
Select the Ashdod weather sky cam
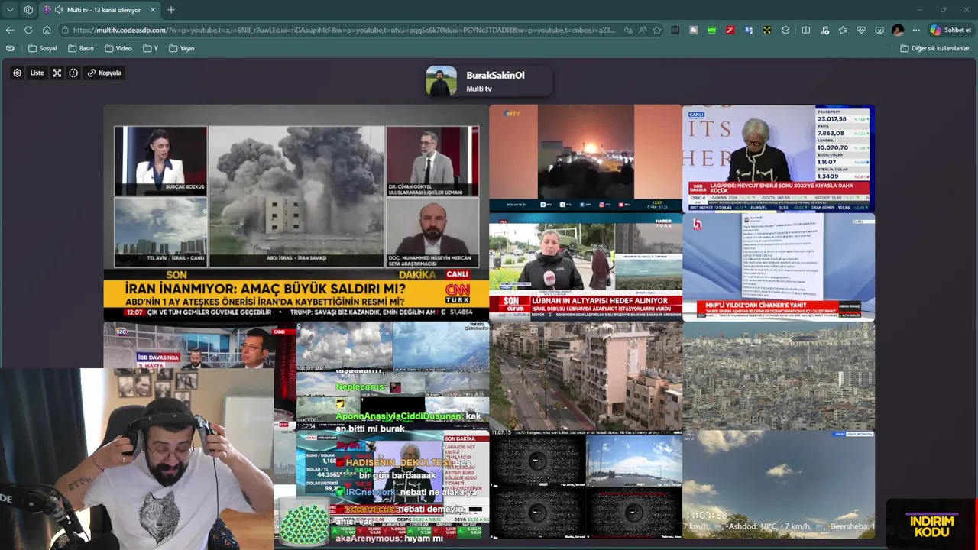pos(779,484)
